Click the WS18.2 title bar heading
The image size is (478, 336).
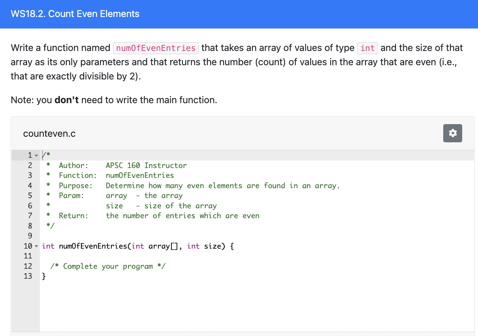click(x=75, y=14)
